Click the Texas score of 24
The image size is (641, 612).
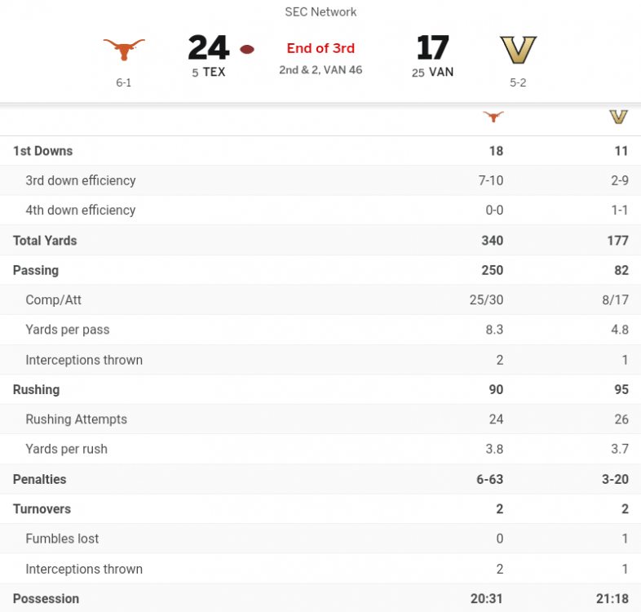point(208,48)
